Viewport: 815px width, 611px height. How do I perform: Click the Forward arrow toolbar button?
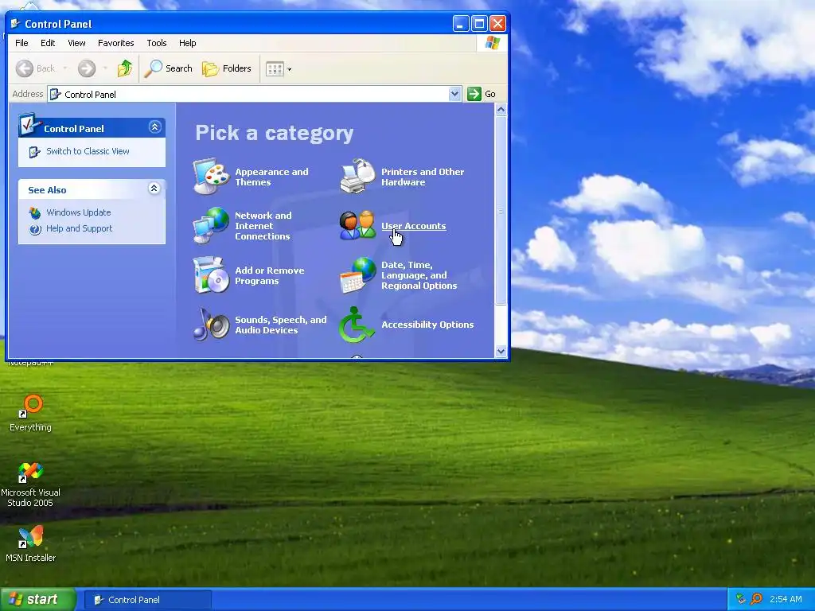point(87,68)
